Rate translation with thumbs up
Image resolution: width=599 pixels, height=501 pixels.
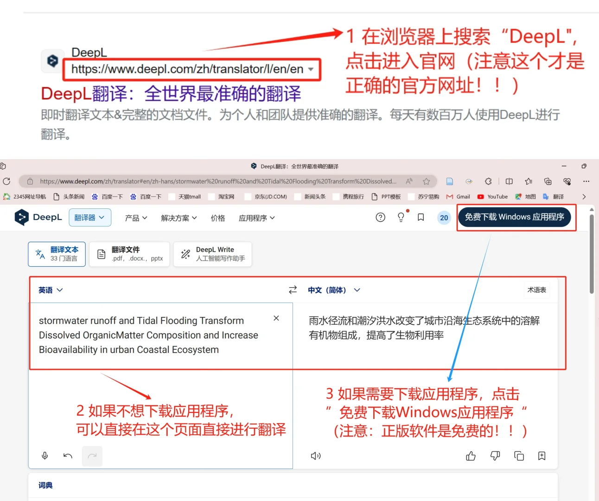[471, 456]
